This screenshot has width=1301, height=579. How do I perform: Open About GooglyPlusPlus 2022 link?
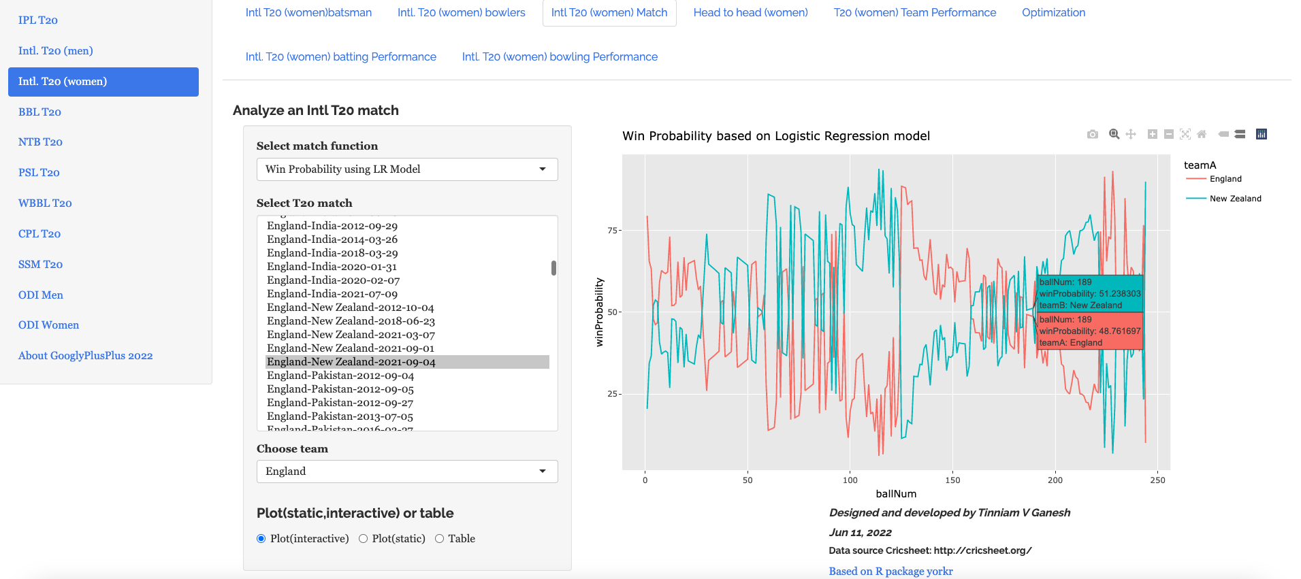coord(85,356)
